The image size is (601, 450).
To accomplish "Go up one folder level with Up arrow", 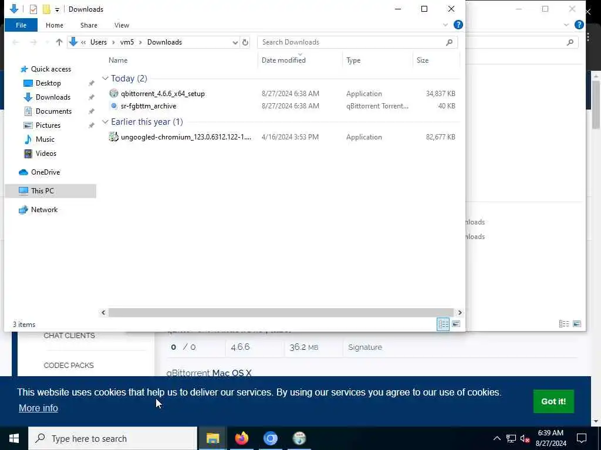I will (59, 42).
